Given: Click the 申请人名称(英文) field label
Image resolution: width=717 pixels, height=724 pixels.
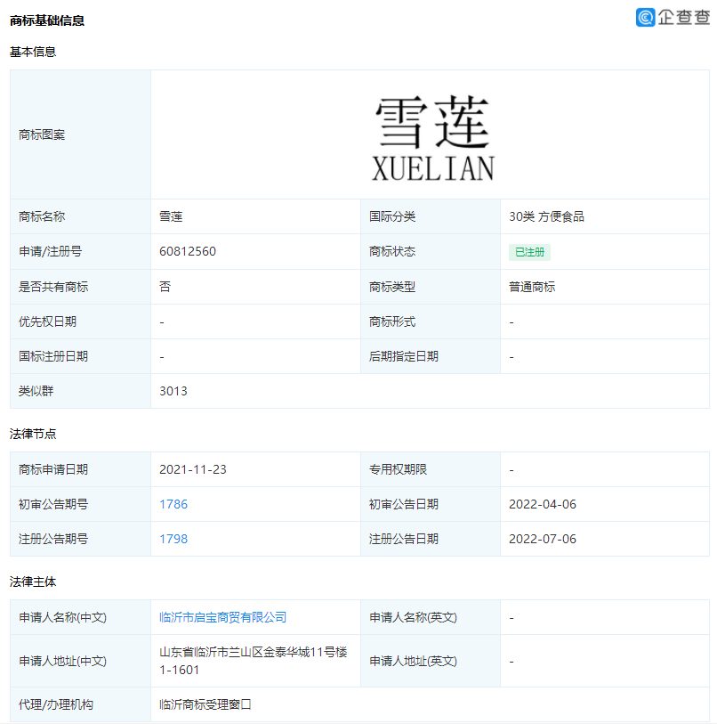Looking at the screenshot, I should pyautogui.click(x=414, y=617).
